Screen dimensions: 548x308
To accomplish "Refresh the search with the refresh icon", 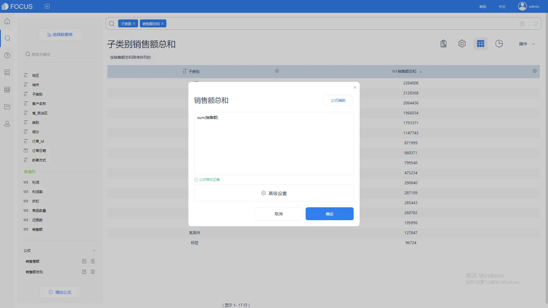I will [535, 24].
